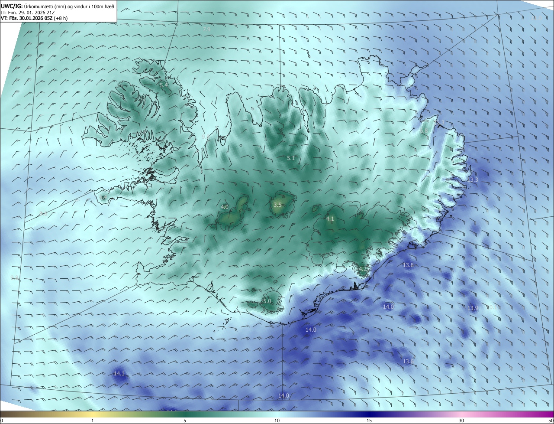Click the 9.9 value near Húnaflói bay

pos(205,137)
